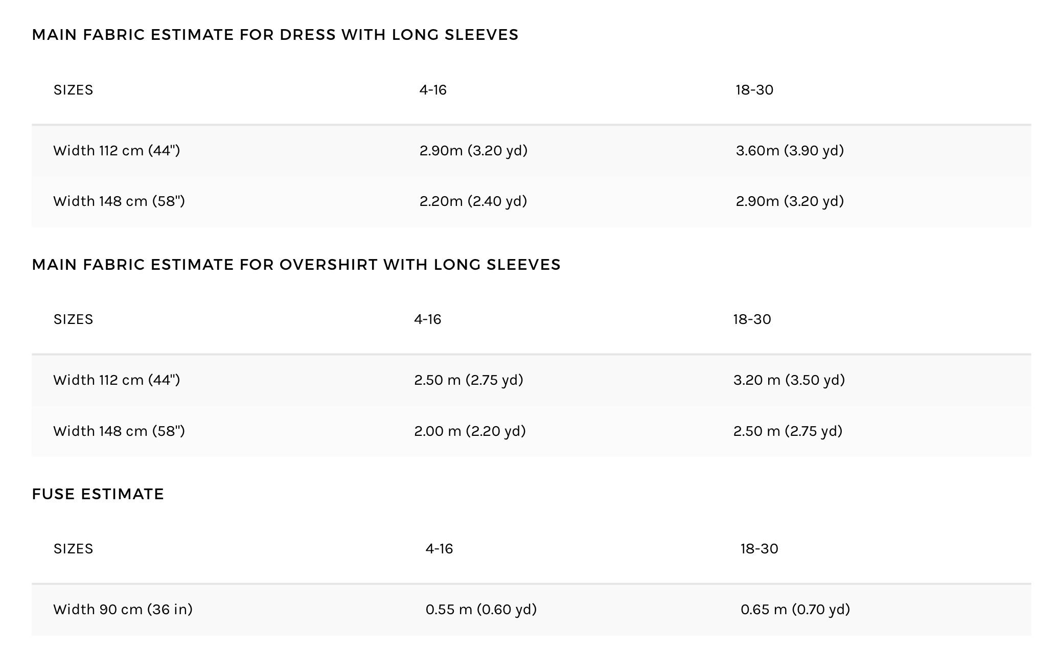Click 2.50 m (2.75 yd) for overshirt sizes 4-16
Viewport: 1058px width, 652px height.
pyautogui.click(x=469, y=380)
